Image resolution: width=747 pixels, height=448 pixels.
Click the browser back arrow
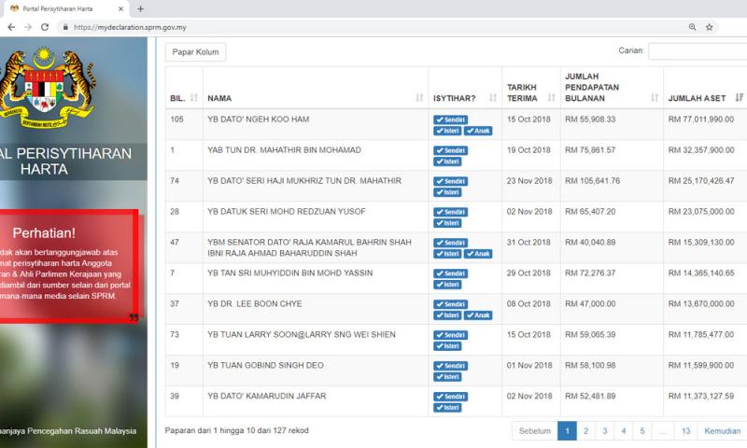click(x=9, y=27)
